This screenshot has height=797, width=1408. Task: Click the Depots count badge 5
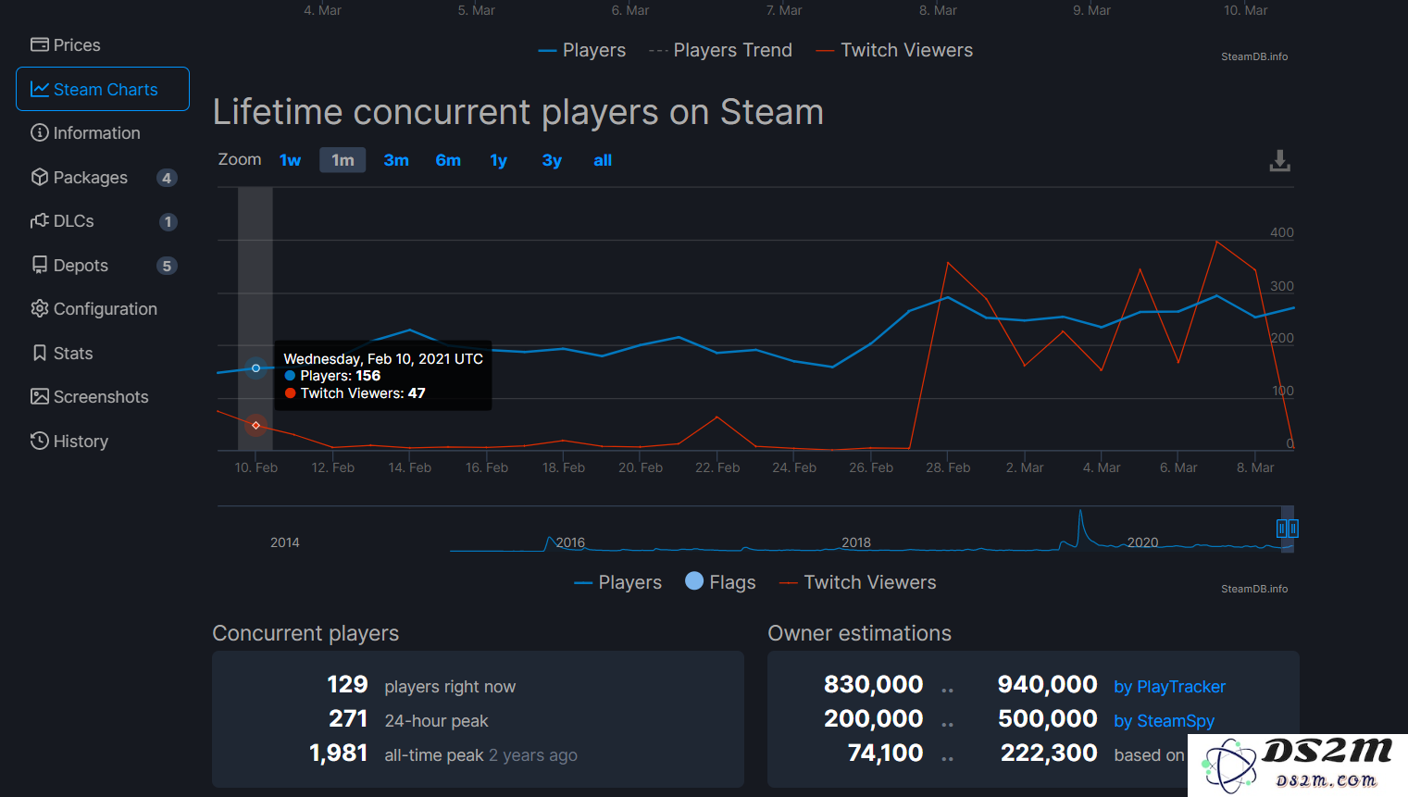coord(167,266)
